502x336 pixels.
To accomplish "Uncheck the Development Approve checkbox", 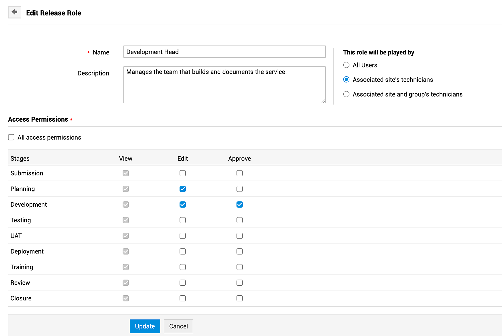I will point(239,205).
